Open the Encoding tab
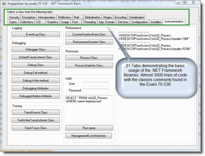This screenshot has width=205, height=156. pyautogui.click(x=120, y=17)
